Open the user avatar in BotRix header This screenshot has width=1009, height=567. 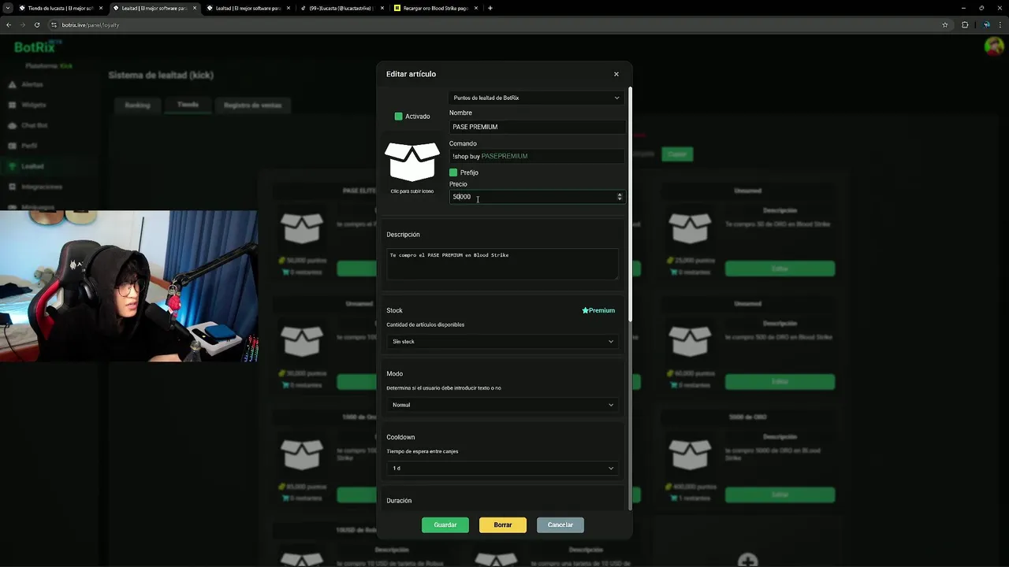[994, 46]
